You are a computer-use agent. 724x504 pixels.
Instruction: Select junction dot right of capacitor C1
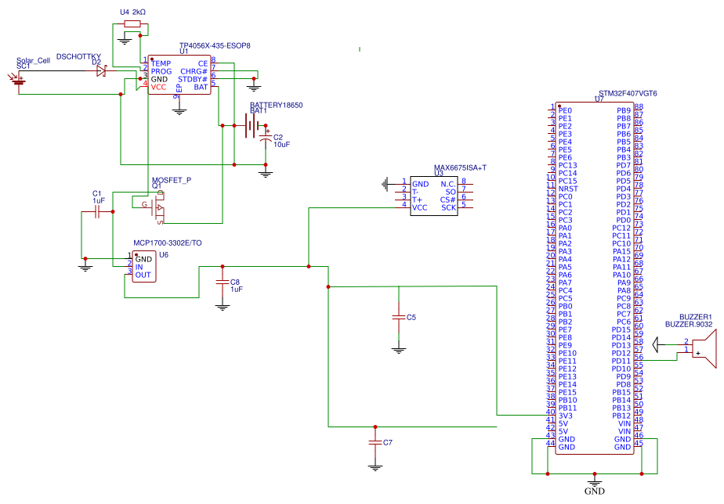(x=113, y=212)
